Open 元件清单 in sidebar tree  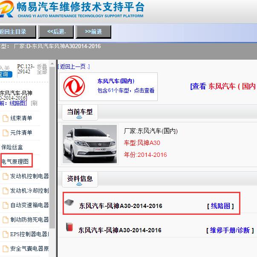coord(21,133)
